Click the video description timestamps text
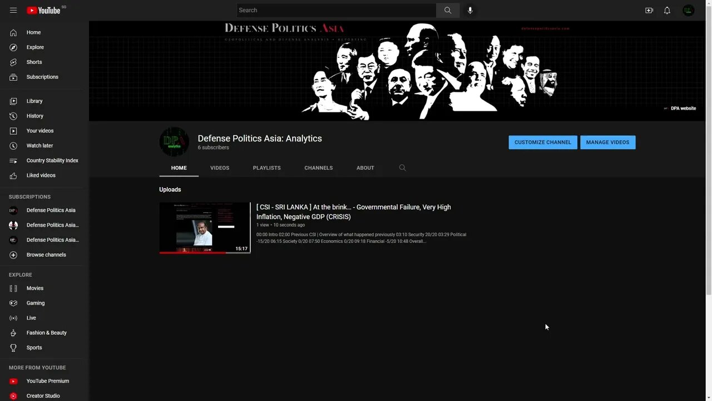This screenshot has height=401, width=712. tap(362, 238)
